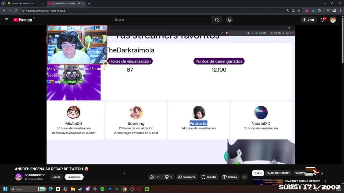344x193 pixels.
Task: Open the 7TV extension icon
Action: (313, 11)
